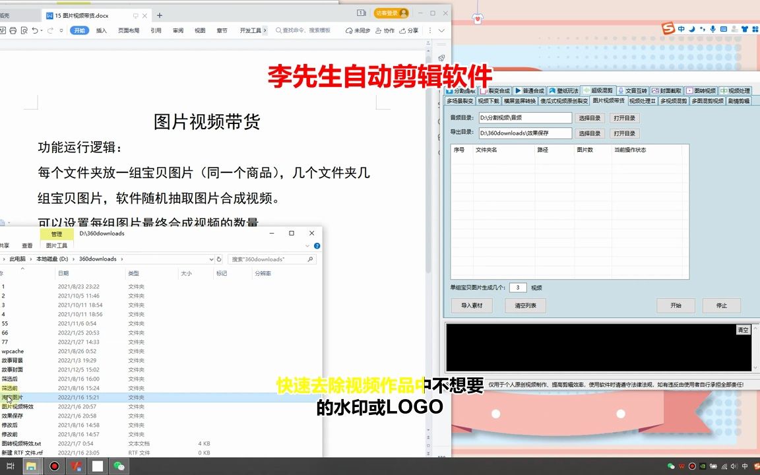Image resolution: width=760 pixels, height=475 pixels.
Task: Launch the green browser from the taskbar
Action: [x=119, y=466]
